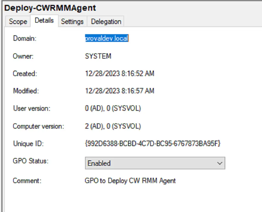Click the Owner label

coord(23,56)
